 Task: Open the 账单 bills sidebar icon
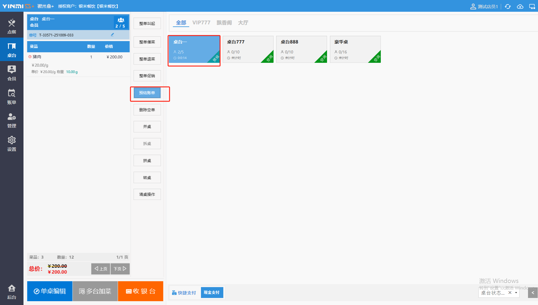(x=12, y=97)
